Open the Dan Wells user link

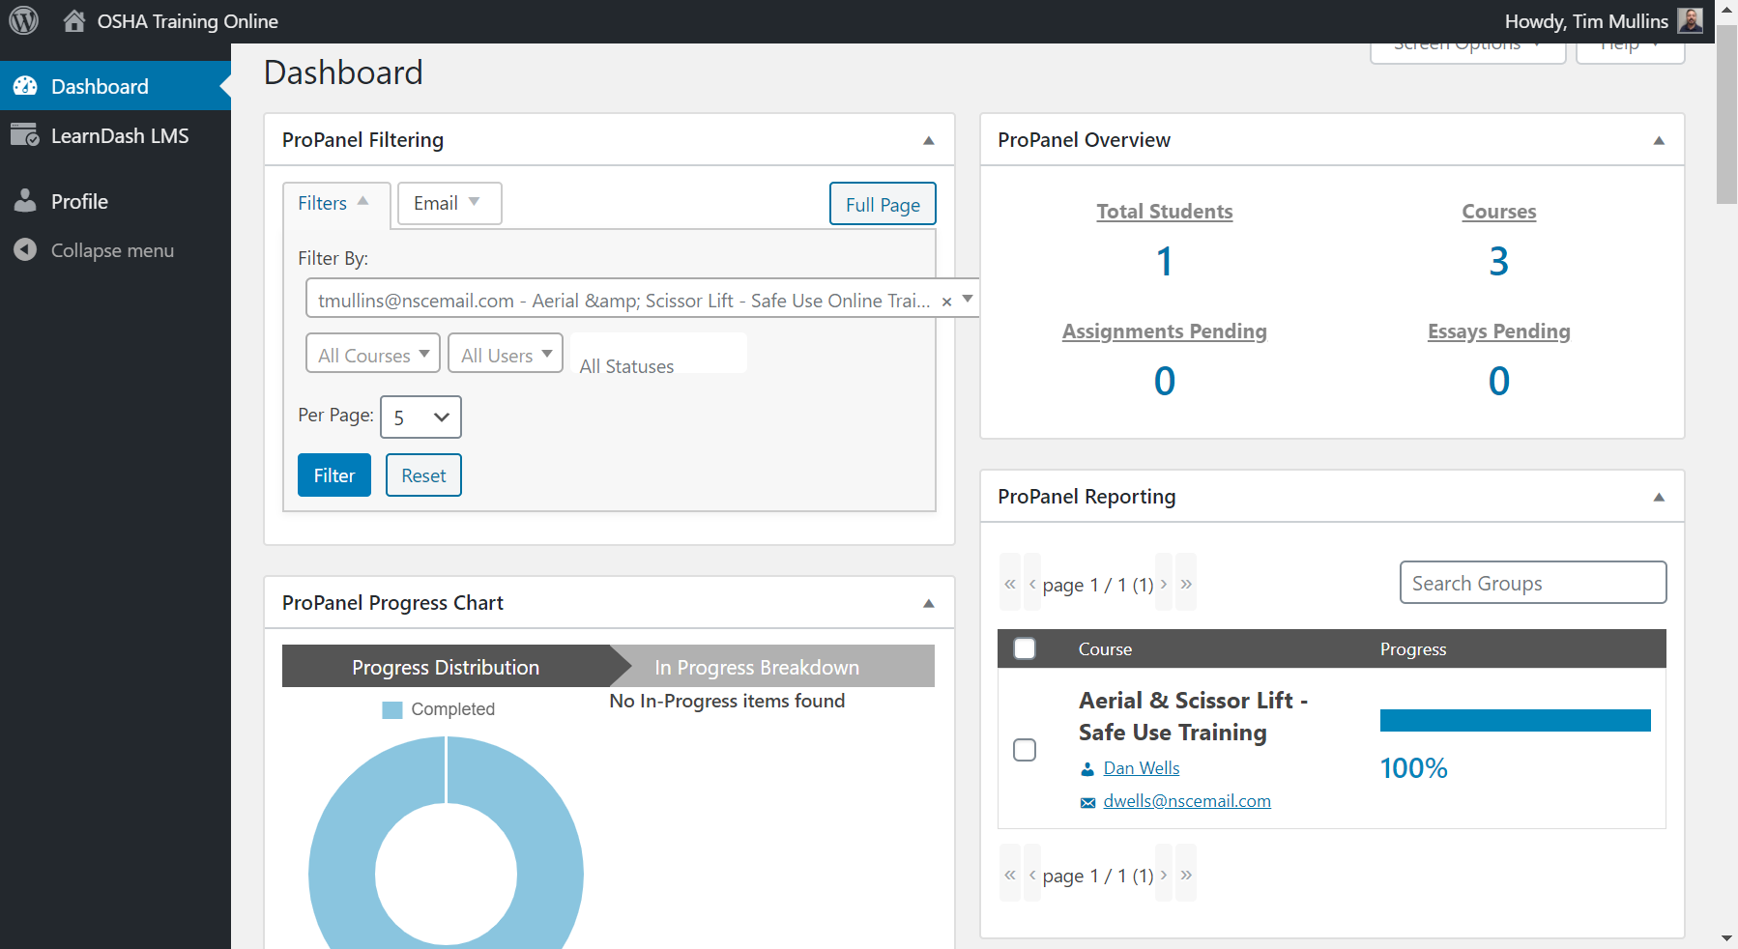pos(1142,768)
